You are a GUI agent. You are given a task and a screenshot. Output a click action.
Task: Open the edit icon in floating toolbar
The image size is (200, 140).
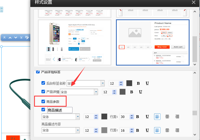click(27, 38)
